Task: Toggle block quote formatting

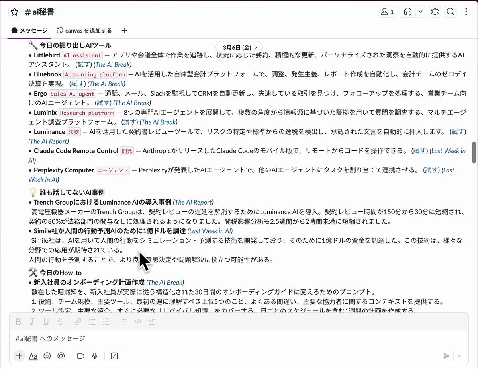Action: (123, 322)
